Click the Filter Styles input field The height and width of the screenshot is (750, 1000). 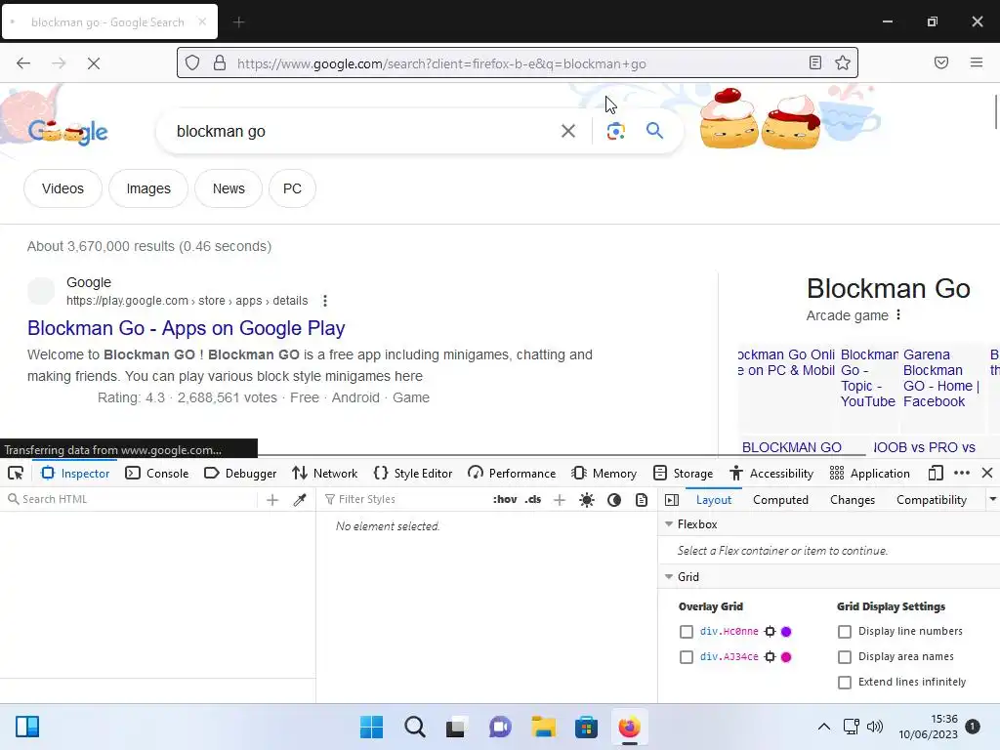coord(405,499)
